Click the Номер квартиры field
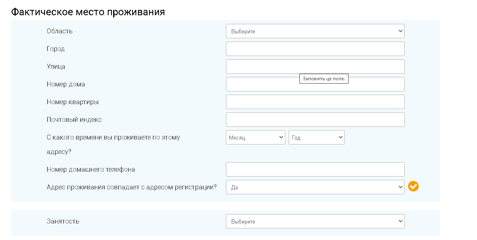 315,102
